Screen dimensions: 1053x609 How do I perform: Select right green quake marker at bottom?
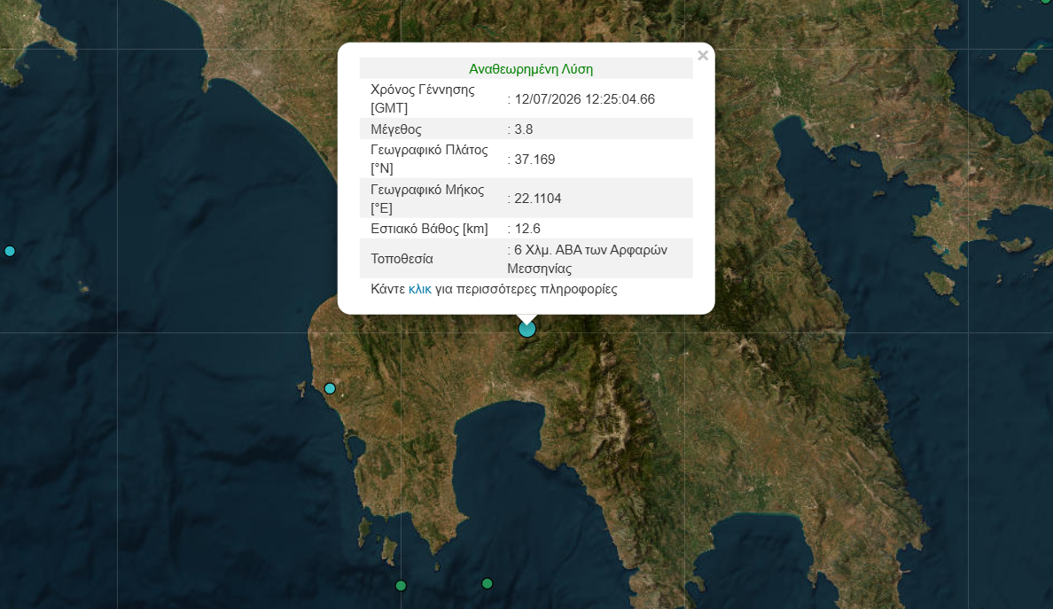tap(487, 583)
